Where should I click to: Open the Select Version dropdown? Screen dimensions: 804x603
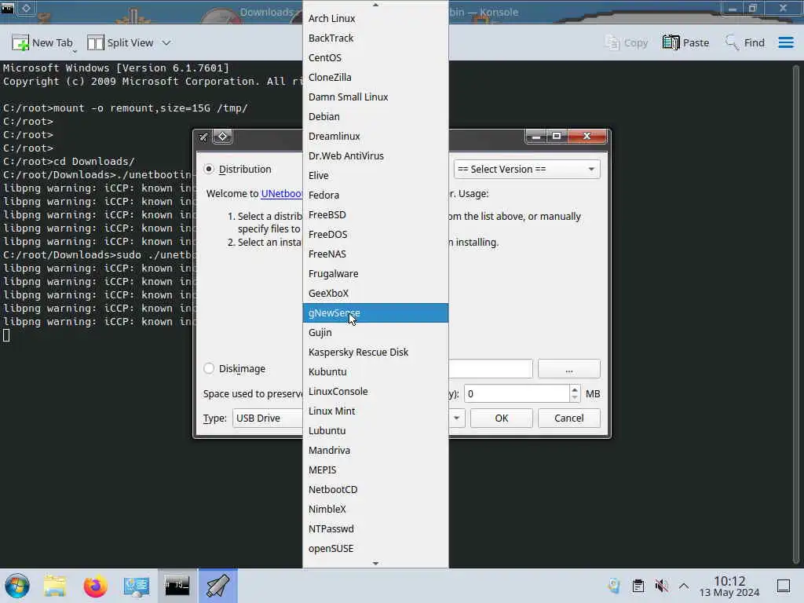pos(527,170)
